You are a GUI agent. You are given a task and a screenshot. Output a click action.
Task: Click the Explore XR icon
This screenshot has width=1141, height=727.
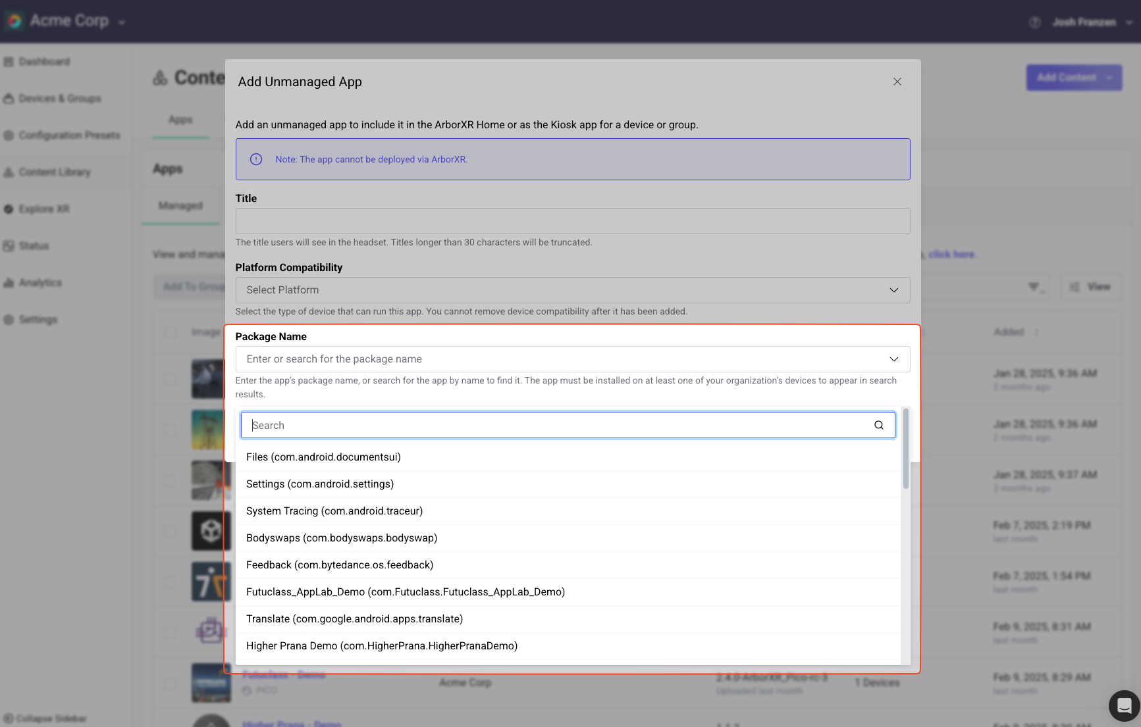point(9,209)
